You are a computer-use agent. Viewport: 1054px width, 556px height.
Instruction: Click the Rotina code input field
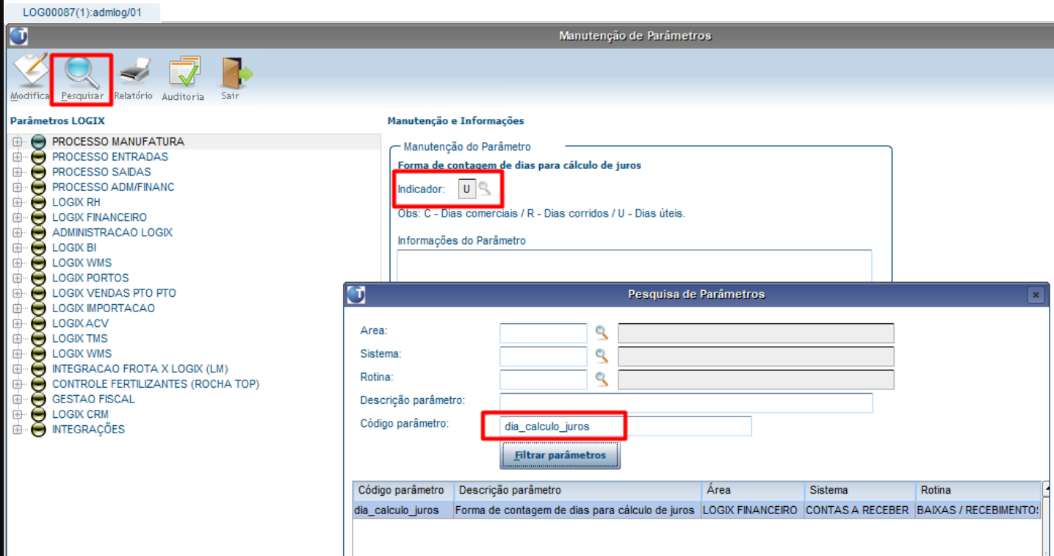(x=544, y=379)
